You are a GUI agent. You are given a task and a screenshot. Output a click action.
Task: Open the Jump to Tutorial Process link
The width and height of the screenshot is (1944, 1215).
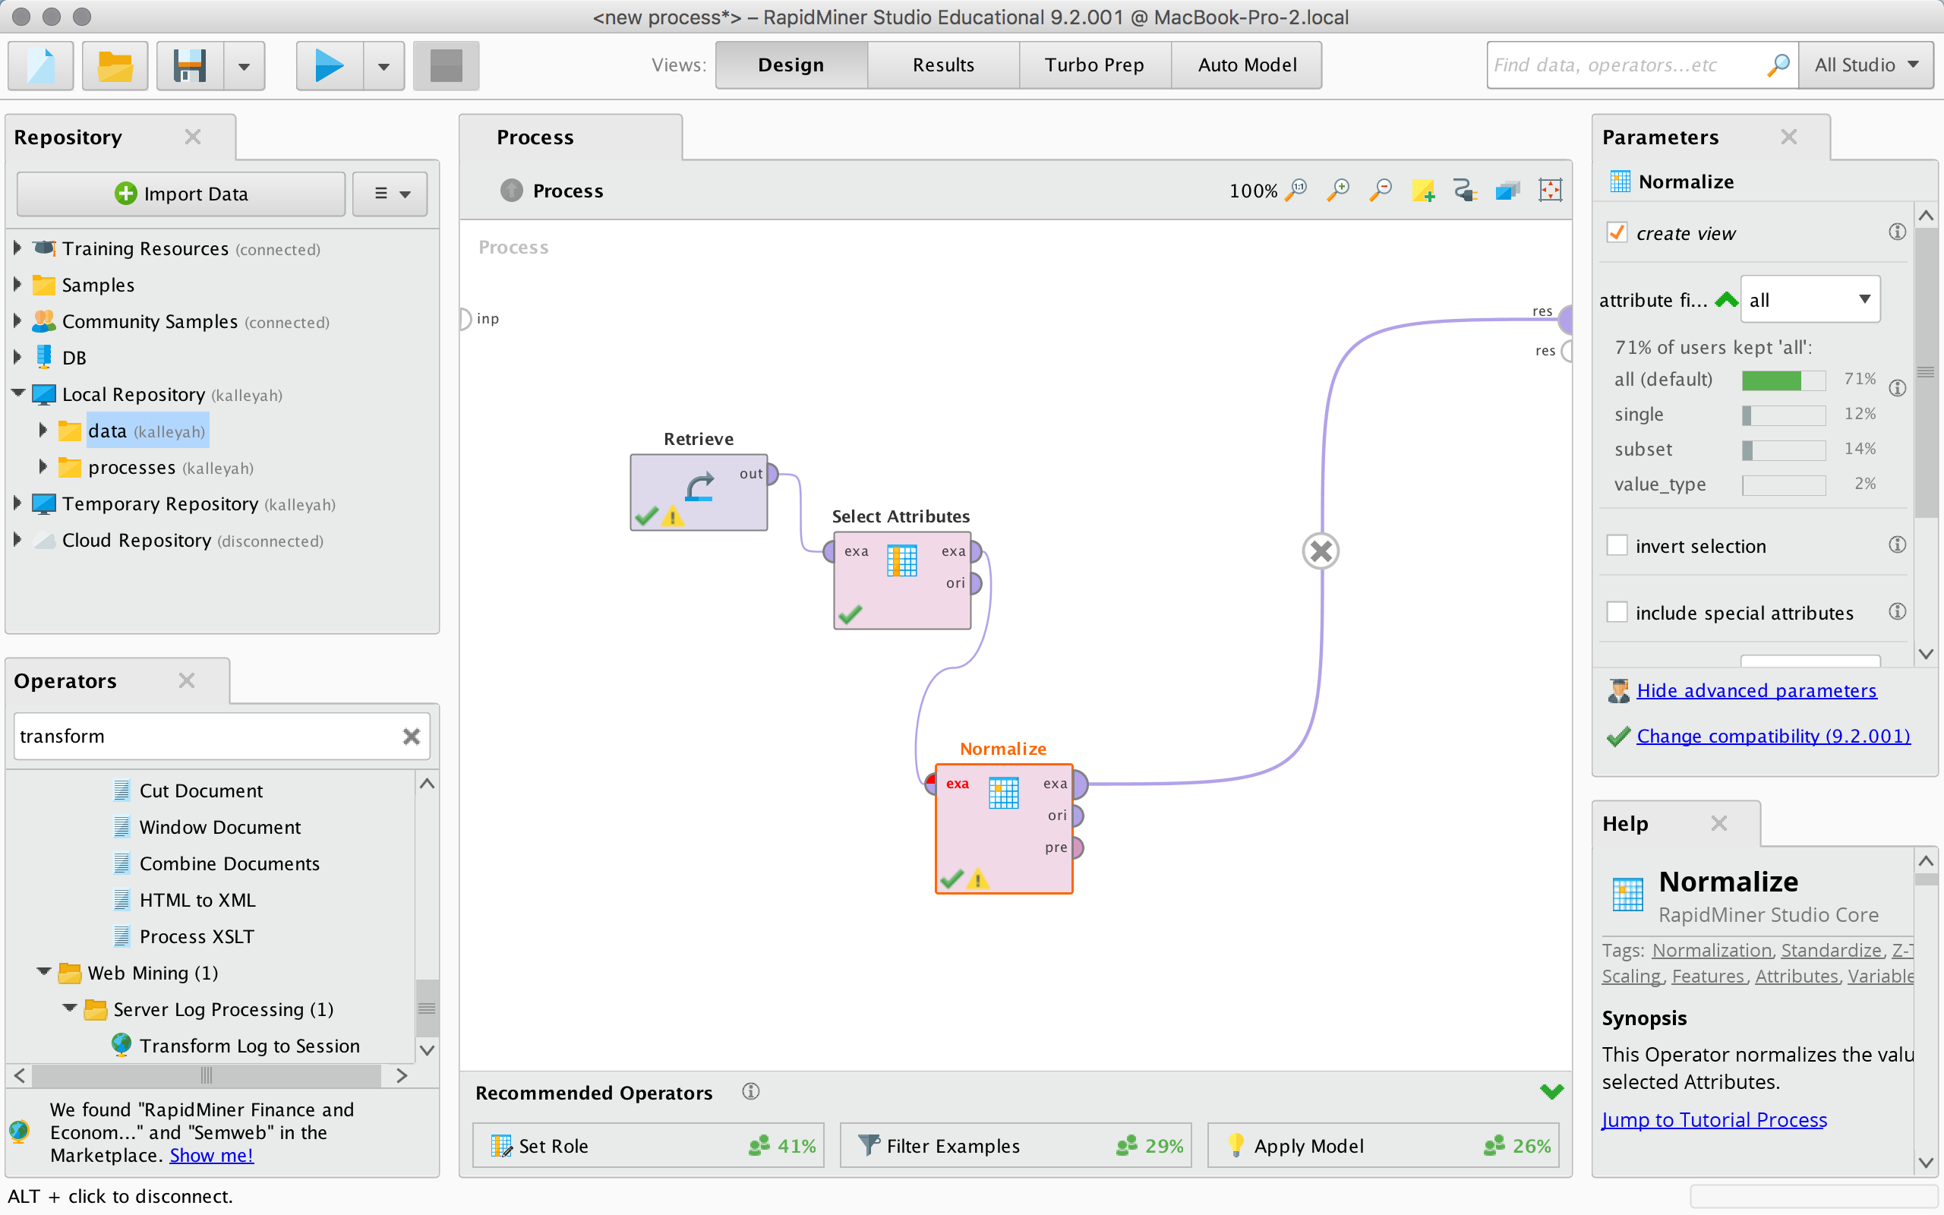pyautogui.click(x=1714, y=1119)
